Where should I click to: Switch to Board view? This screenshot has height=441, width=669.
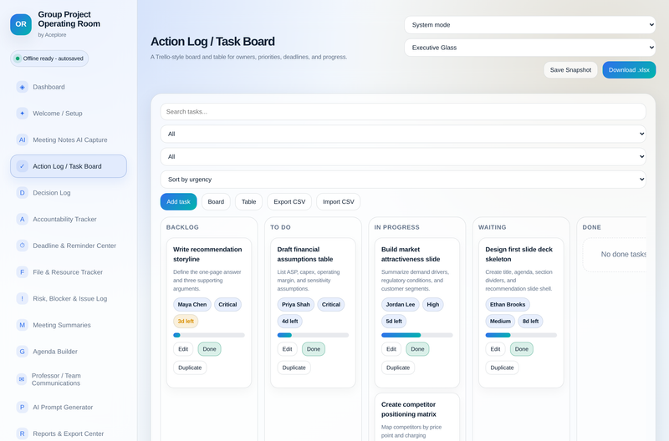[x=216, y=201]
